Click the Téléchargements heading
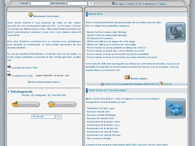The width and height of the screenshot is (195, 146). click(x=21, y=92)
